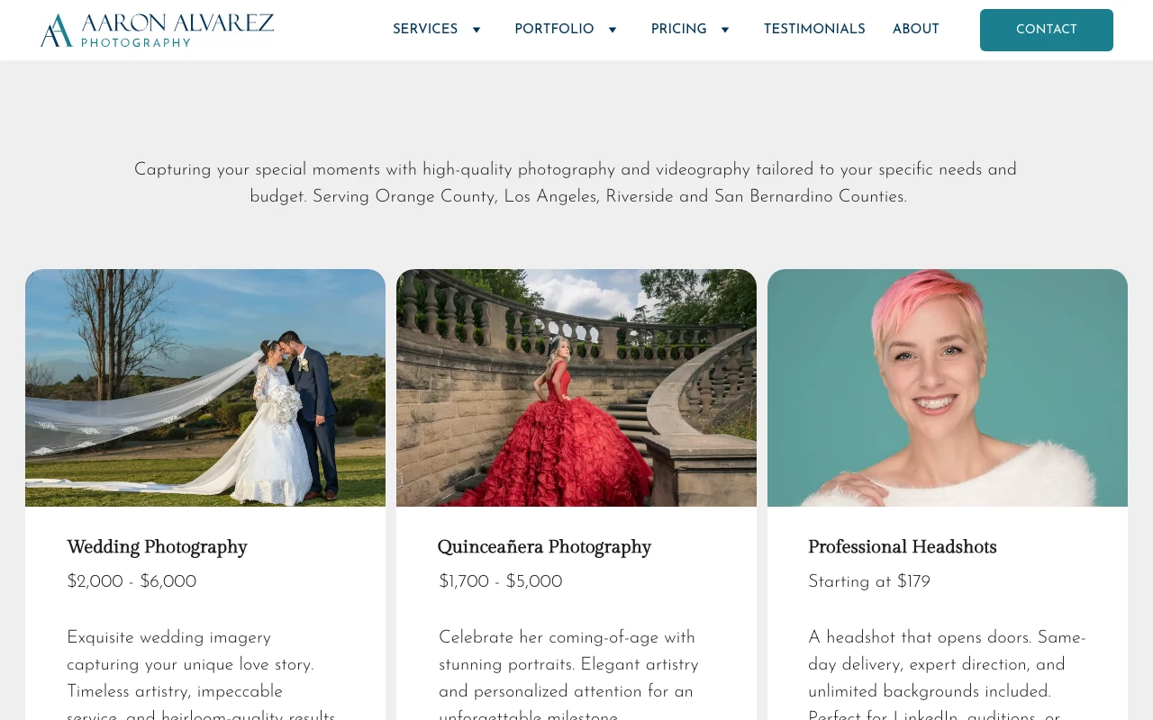Click the Aaron Alvarez Photography logo
This screenshot has height=720, width=1153.
click(x=157, y=30)
